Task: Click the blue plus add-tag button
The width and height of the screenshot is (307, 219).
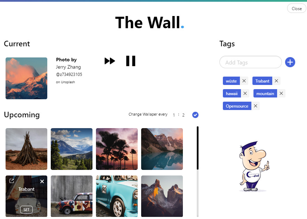Action: click(290, 62)
